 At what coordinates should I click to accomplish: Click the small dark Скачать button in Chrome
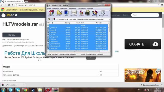12,35
